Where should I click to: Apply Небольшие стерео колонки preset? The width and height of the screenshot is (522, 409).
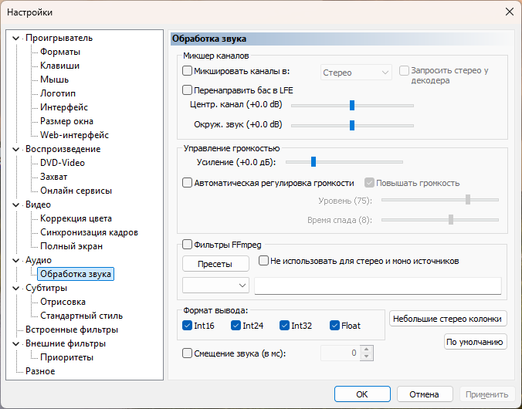point(448,319)
